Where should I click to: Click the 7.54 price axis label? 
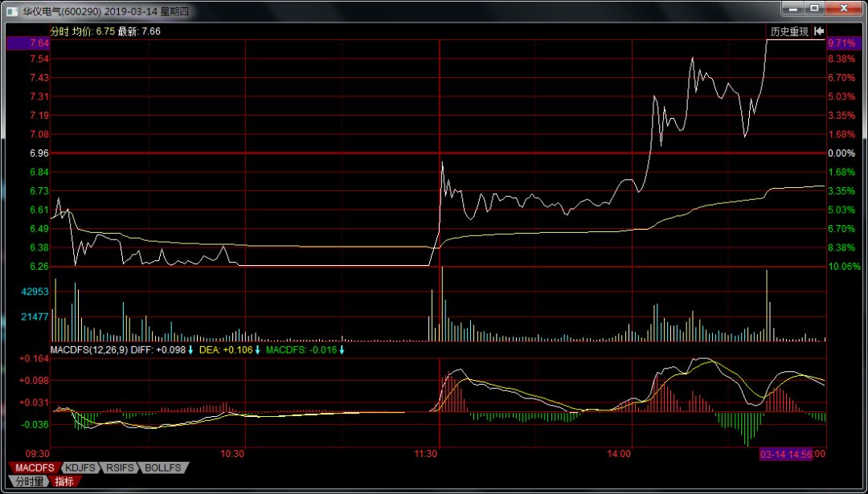coord(40,59)
